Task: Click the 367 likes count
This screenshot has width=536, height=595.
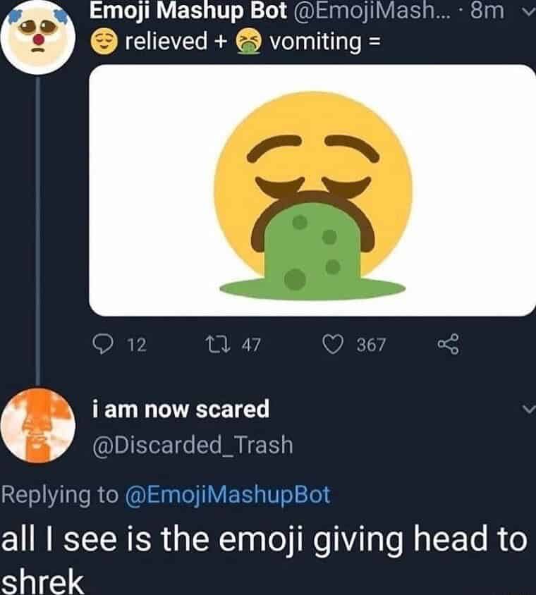Action: [x=371, y=345]
